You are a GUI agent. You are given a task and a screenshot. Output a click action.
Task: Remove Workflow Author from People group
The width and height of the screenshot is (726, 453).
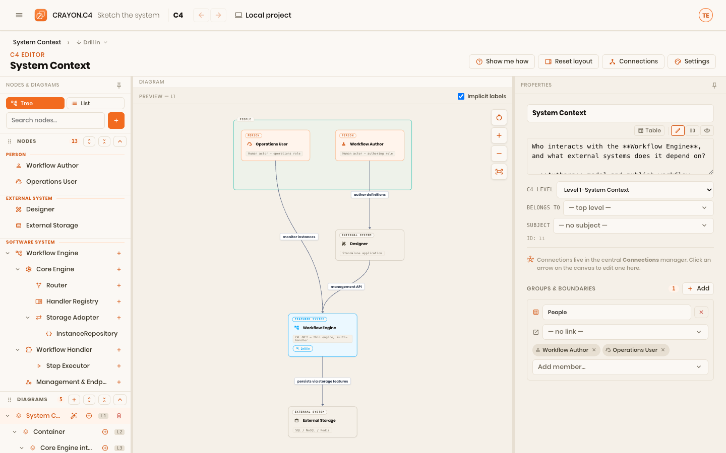(x=594, y=350)
